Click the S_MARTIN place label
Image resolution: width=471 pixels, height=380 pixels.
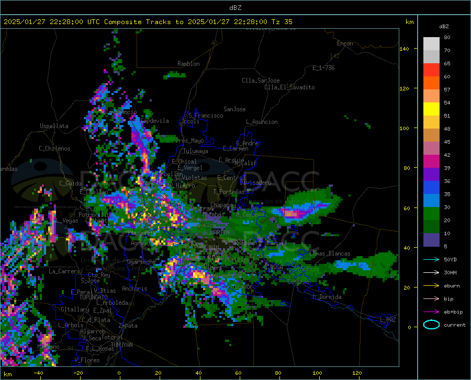coord(217,233)
